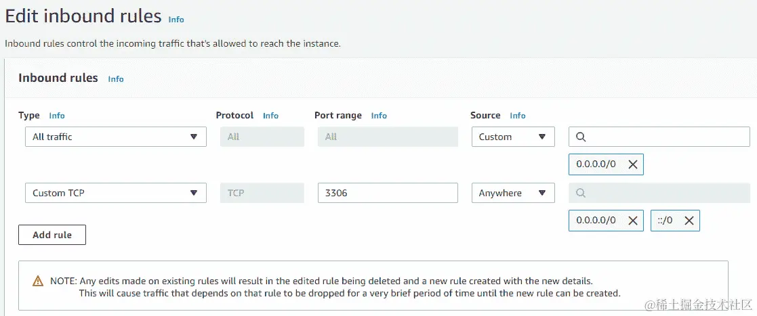
Task: Click the 3306 port range field
Action: point(388,193)
